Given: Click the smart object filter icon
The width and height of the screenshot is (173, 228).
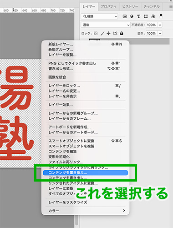Looking at the screenshot, I should point(153,16).
